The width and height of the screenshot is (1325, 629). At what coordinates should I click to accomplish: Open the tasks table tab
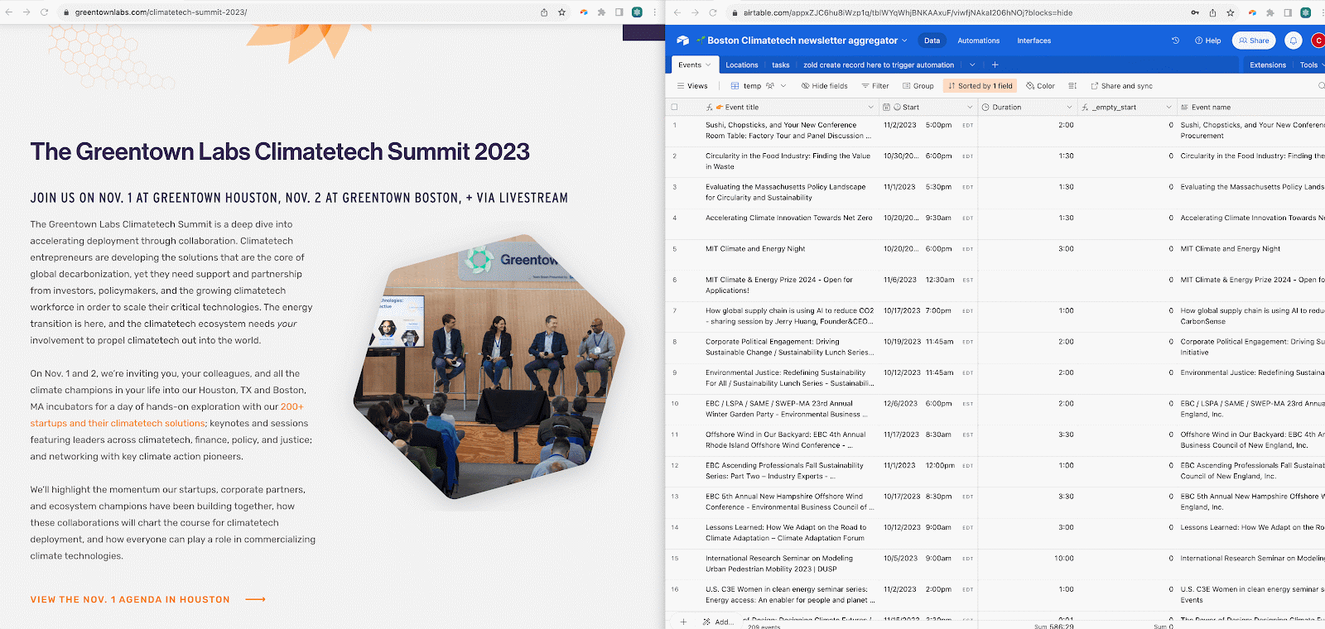point(781,65)
